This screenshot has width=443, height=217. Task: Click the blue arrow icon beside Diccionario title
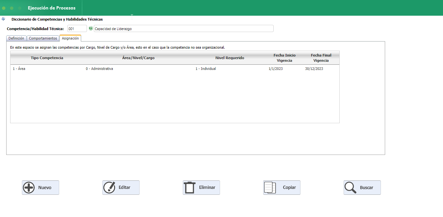[x=3, y=19]
